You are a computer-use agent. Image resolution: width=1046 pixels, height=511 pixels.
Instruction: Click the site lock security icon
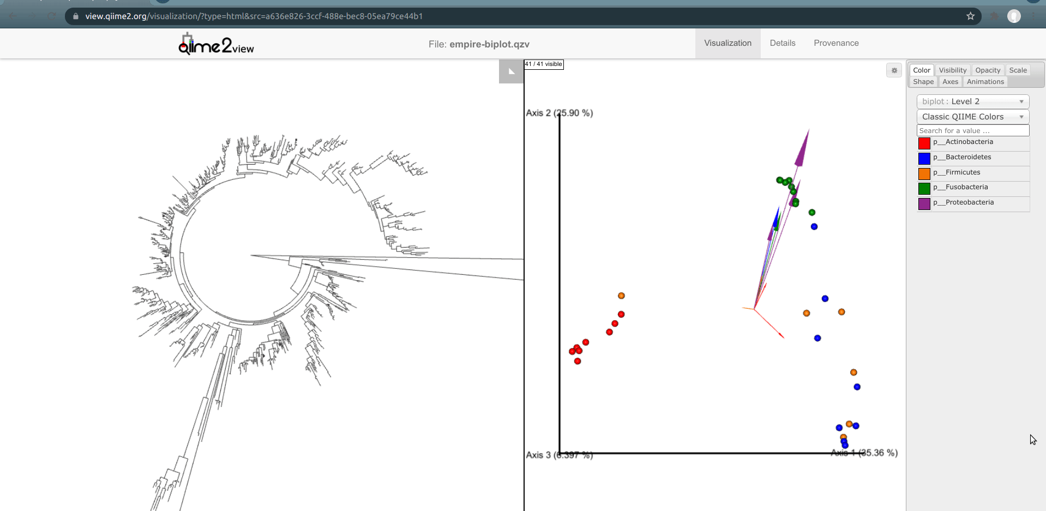pos(76,16)
